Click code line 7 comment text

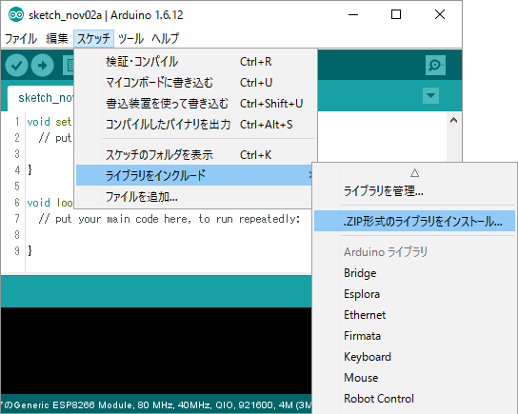pos(169,219)
